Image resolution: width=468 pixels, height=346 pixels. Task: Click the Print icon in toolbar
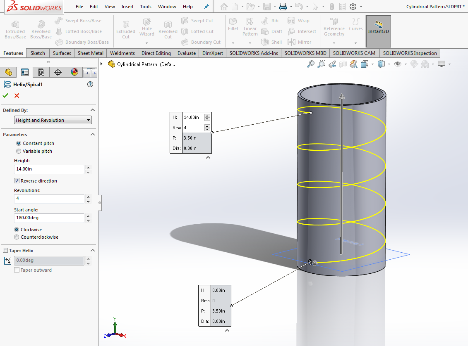pos(283,7)
